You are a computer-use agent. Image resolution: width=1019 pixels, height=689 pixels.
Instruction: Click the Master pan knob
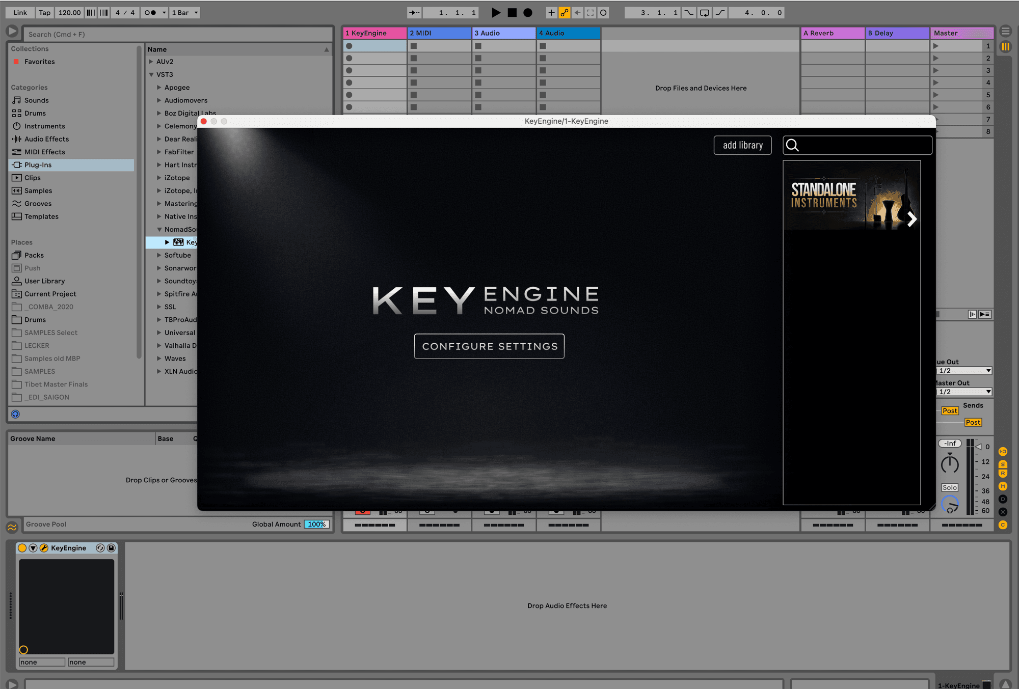pyautogui.click(x=950, y=464)
